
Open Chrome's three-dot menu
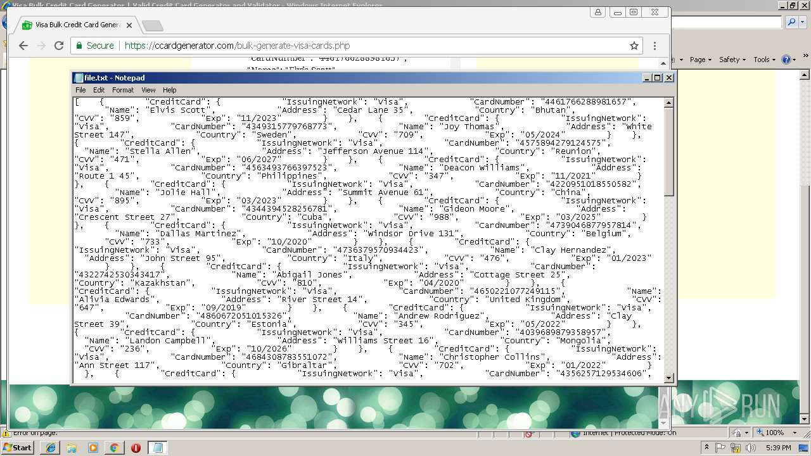click(655, 46)
